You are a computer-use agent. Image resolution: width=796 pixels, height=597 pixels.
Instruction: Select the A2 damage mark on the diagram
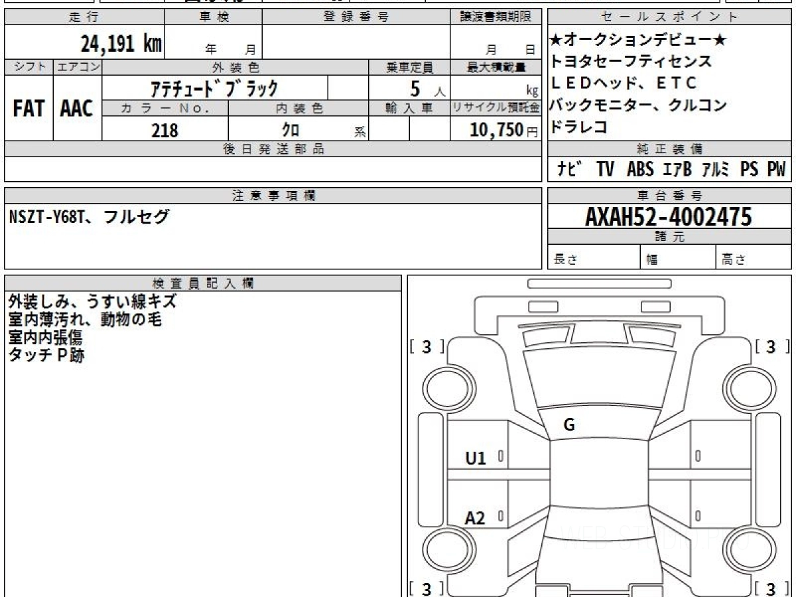click(x=476, y=518)
